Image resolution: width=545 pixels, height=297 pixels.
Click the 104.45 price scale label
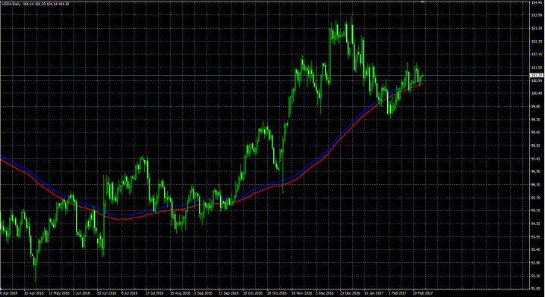pos(536,2)
